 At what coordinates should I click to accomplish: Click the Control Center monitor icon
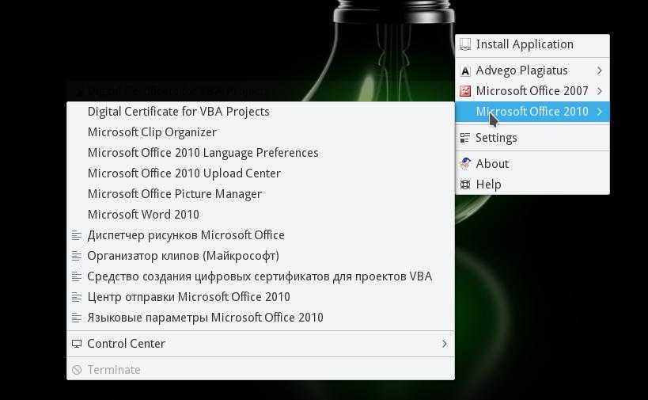click(77, 344)
